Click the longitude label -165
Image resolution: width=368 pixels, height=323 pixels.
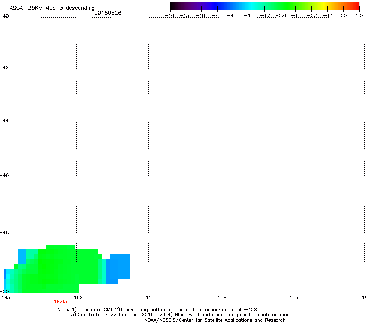click(5, 298)
